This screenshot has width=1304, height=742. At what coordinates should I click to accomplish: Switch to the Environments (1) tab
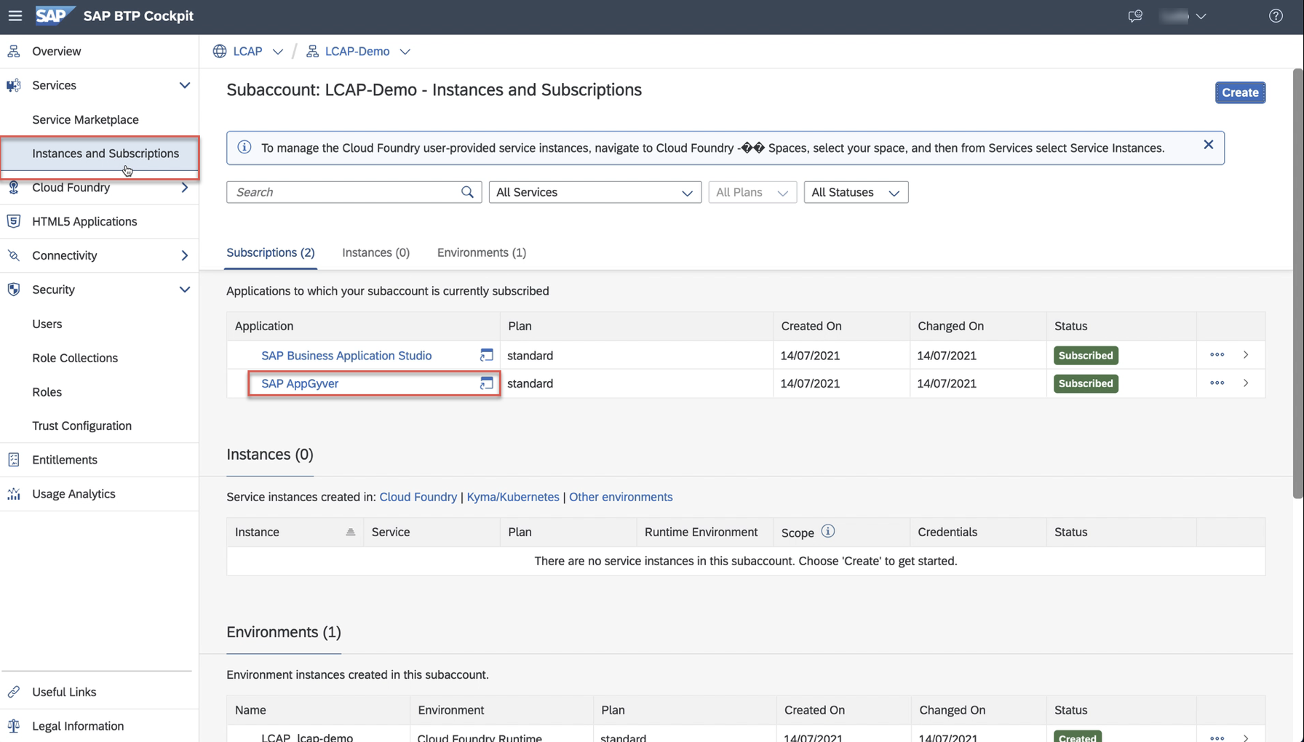[x=482, y=252]
